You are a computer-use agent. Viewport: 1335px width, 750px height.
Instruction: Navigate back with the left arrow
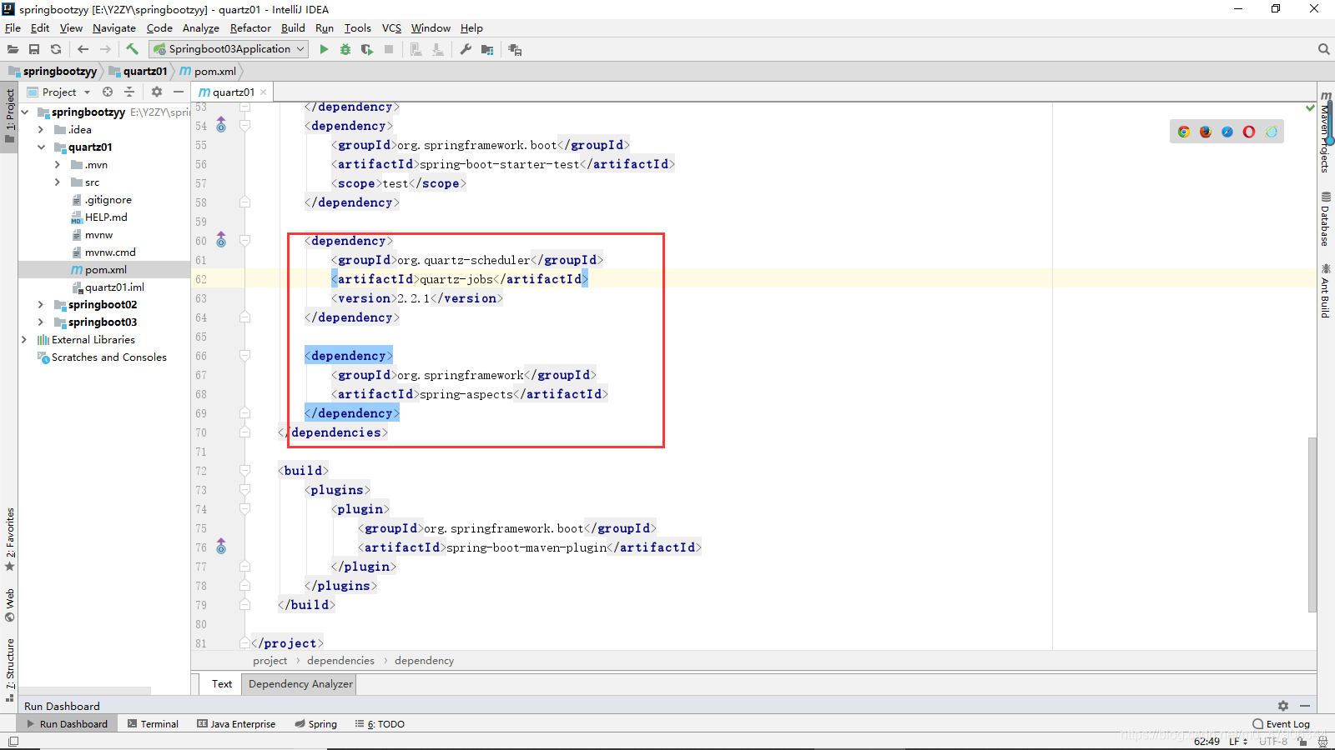point(83,49)
